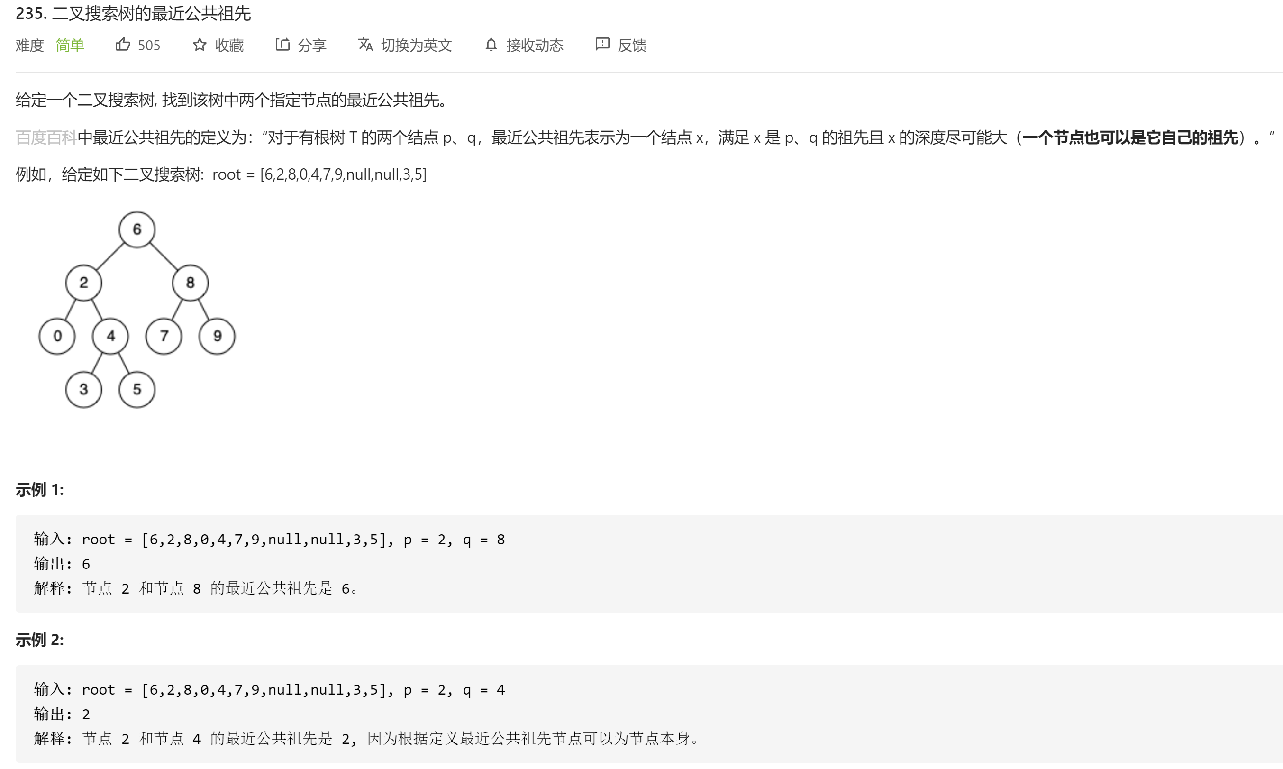This screenshot has height=769, width=1283.
Task: Click node 4 in the tree diagram
Action: tap(110, 336)
